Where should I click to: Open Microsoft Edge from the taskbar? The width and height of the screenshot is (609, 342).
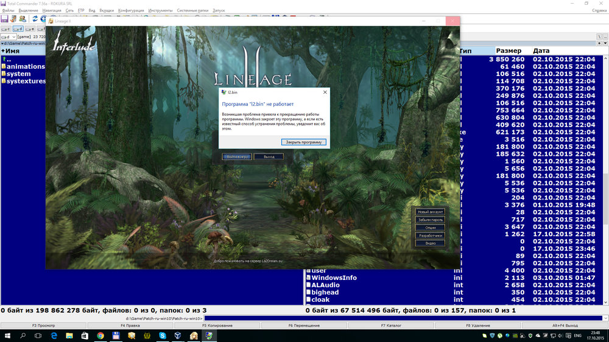[54, 335]
